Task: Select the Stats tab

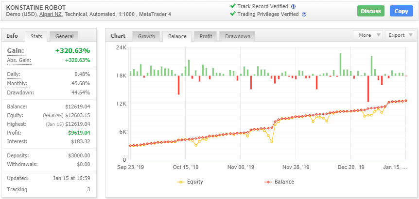Action: coord(36,36)
